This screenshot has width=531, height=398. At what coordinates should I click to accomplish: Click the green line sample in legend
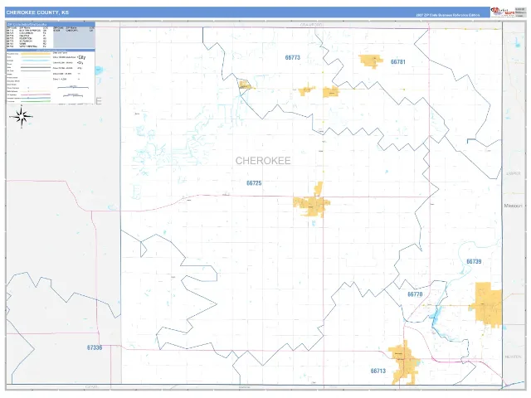[x=36, y=101]
